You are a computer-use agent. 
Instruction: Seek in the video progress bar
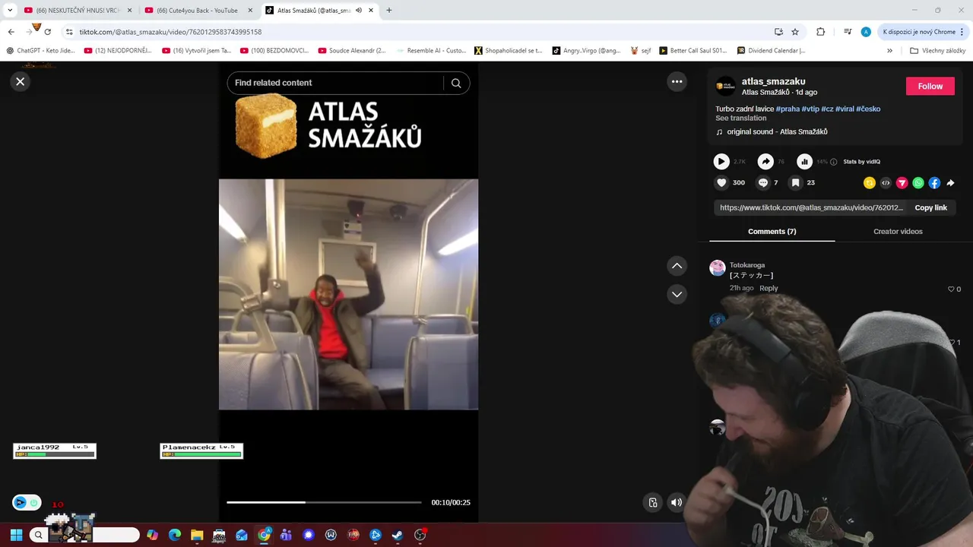tap(324, 502)
